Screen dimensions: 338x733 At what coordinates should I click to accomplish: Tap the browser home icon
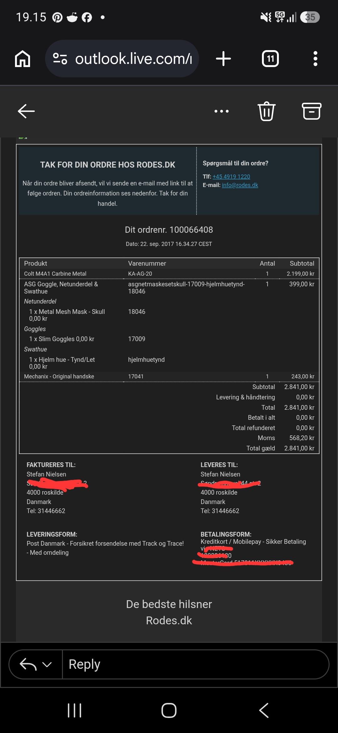23,59
